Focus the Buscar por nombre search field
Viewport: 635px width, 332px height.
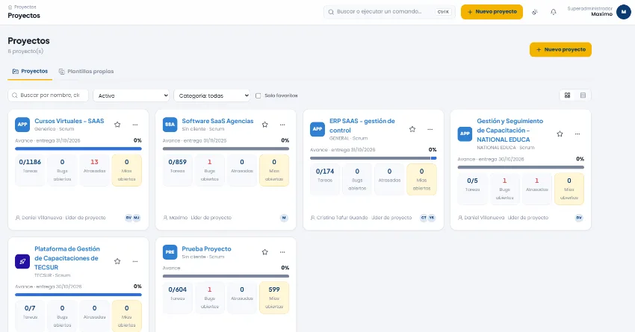pyautogui.click(x=48, y=95)
